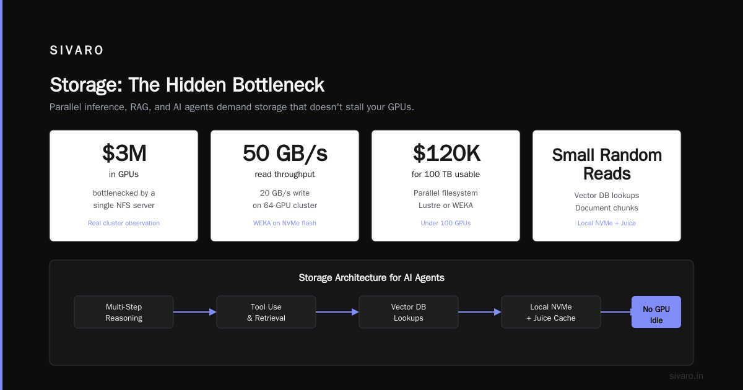Screen dimensions: 743x390
Task: Select the Small Random Reads card
Action: point(607,186)
